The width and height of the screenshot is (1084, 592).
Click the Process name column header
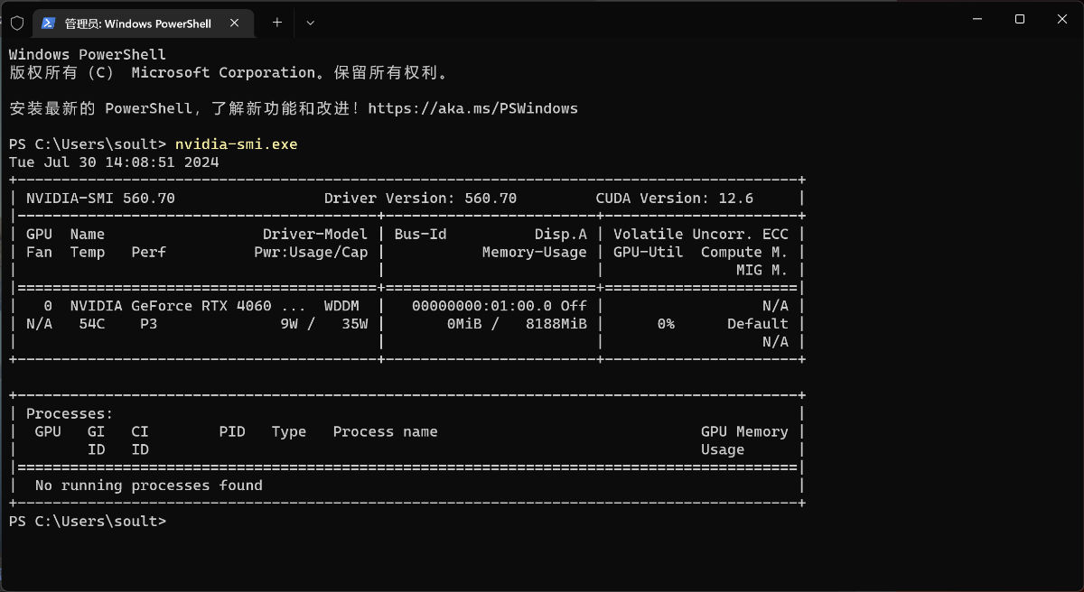[x=385, y=431]
